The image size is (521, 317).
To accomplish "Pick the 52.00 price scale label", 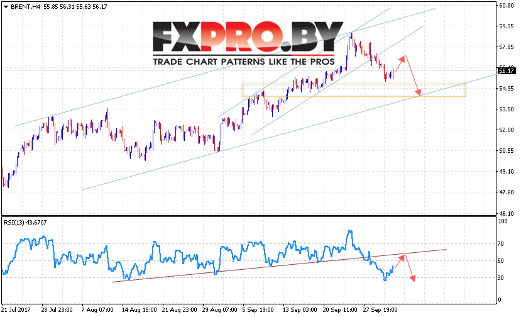I will (x=507, y=130).
